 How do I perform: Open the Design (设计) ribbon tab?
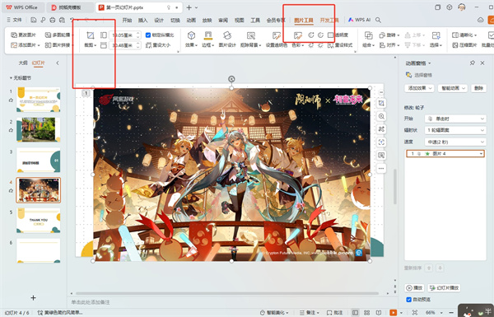tap(159, 20)
